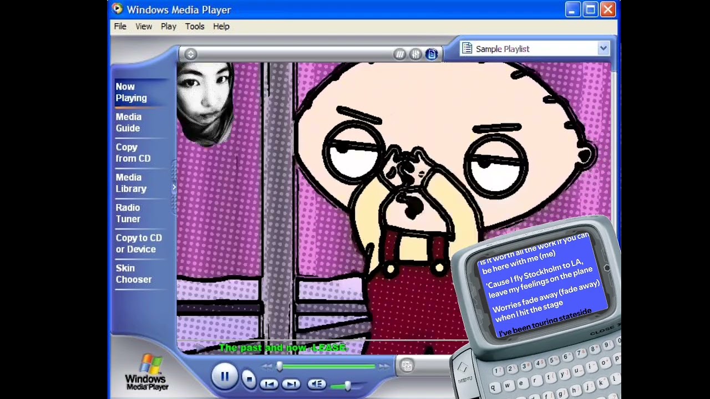710x399 pixels.
Task: Close the Windows Media Player window
Action: point(608,9)
